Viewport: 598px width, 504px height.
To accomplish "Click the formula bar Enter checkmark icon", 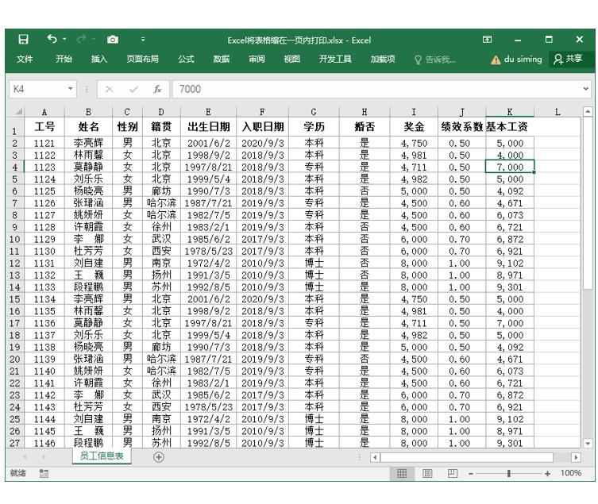I will pos(133,89).
